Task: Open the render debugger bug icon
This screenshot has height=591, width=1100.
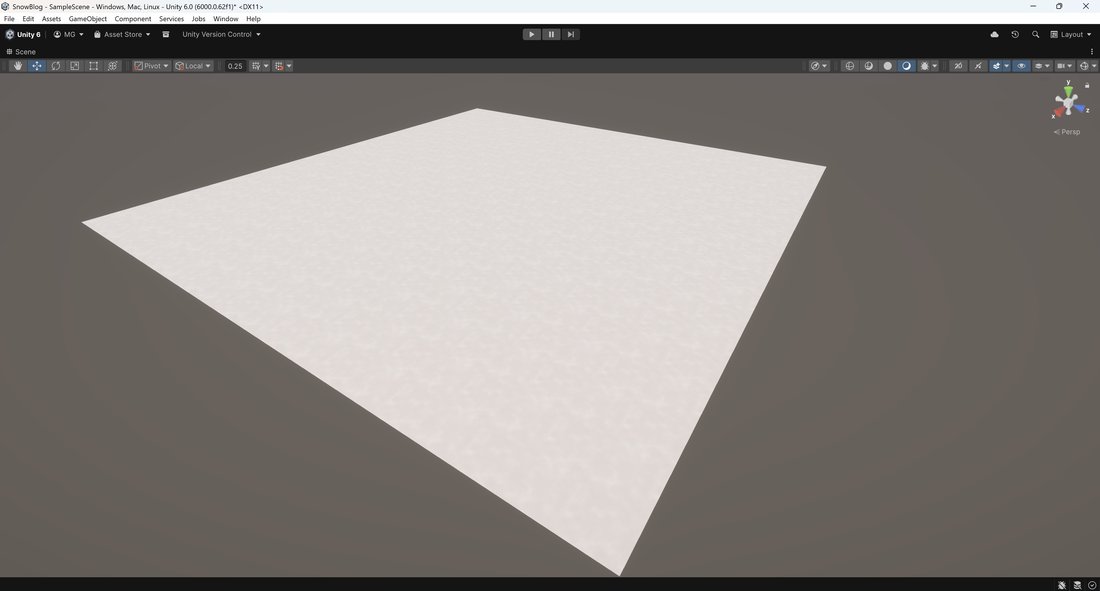Action: pos(924,66)
